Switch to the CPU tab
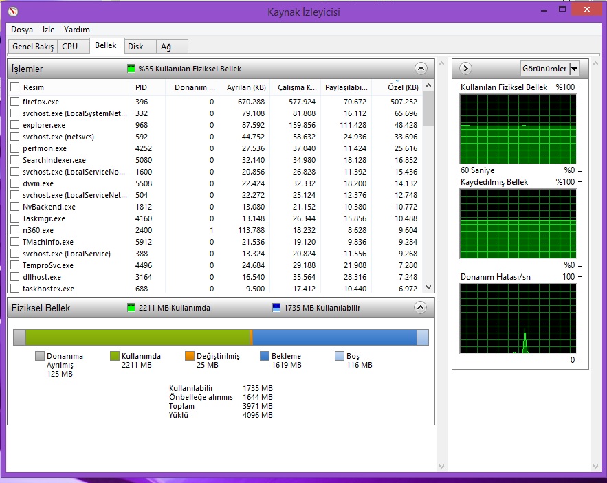 (74, 47)
